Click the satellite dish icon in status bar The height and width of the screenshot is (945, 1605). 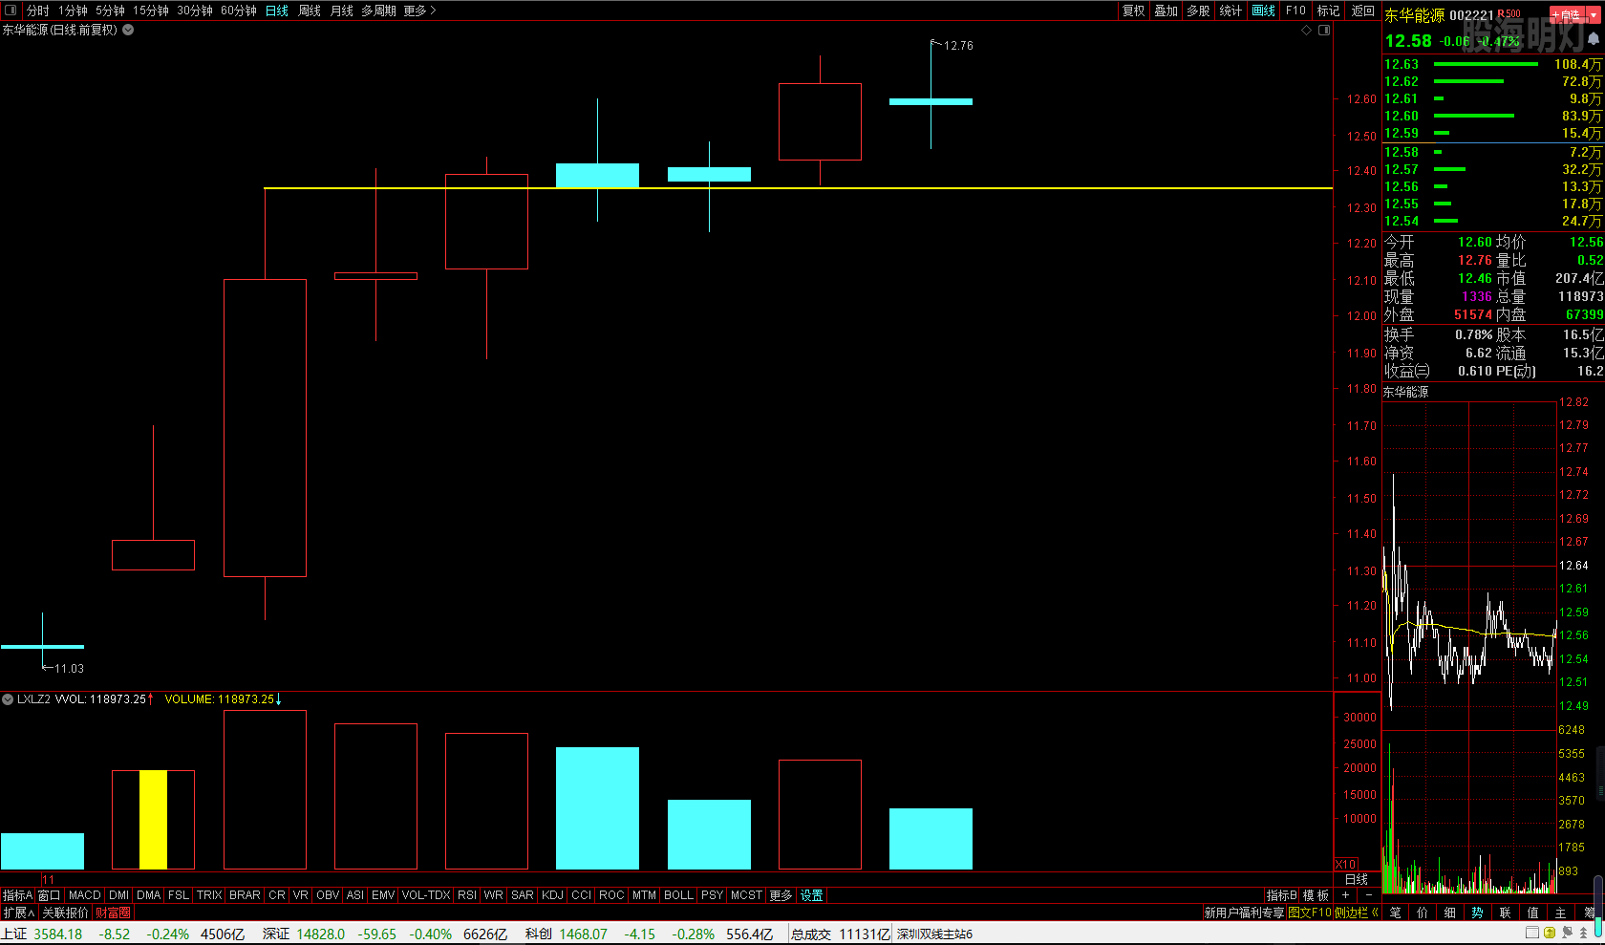coord(1567,933)
